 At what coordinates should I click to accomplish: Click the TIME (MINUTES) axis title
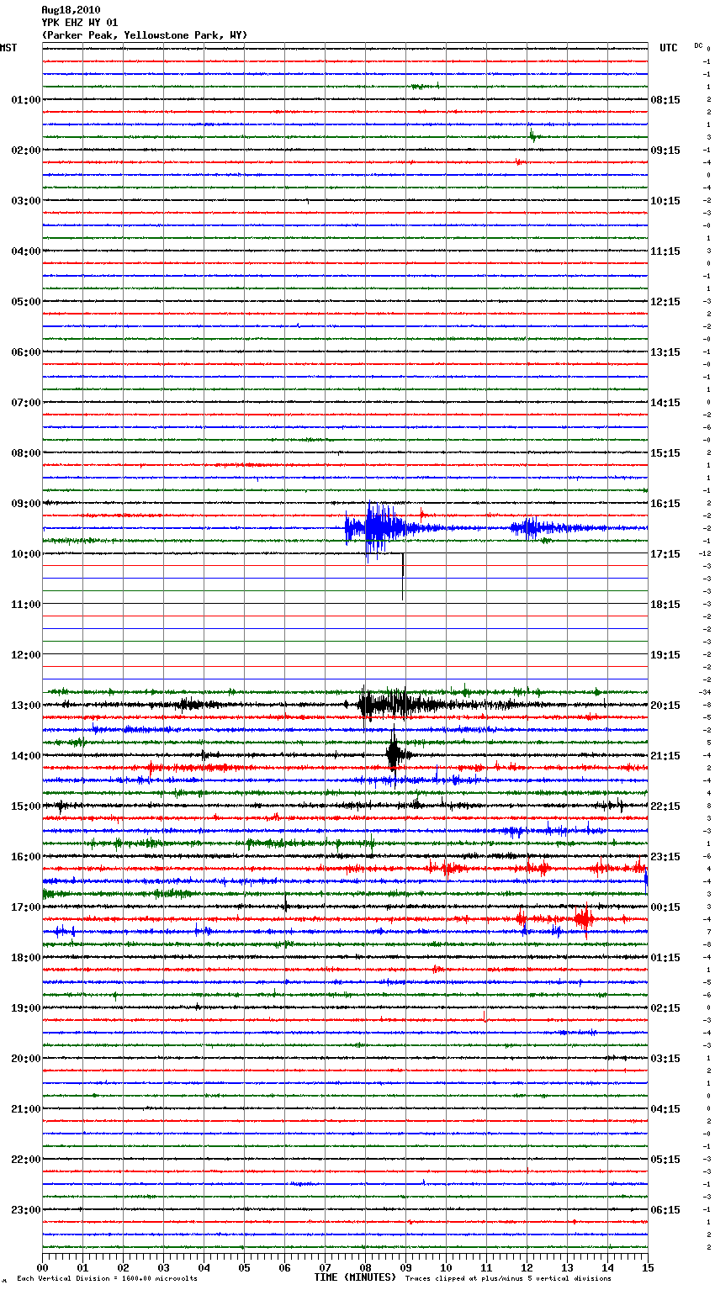(x=355, y=1277)
